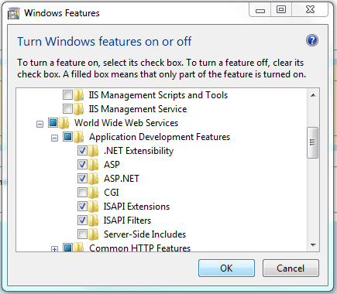
Task: Click the feature list scrollbar thumb
Action: 313,142
